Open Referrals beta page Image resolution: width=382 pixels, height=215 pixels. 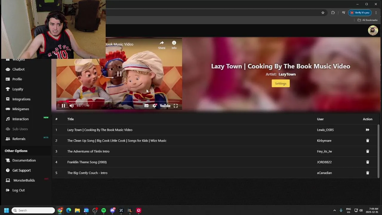click(19, 139)
